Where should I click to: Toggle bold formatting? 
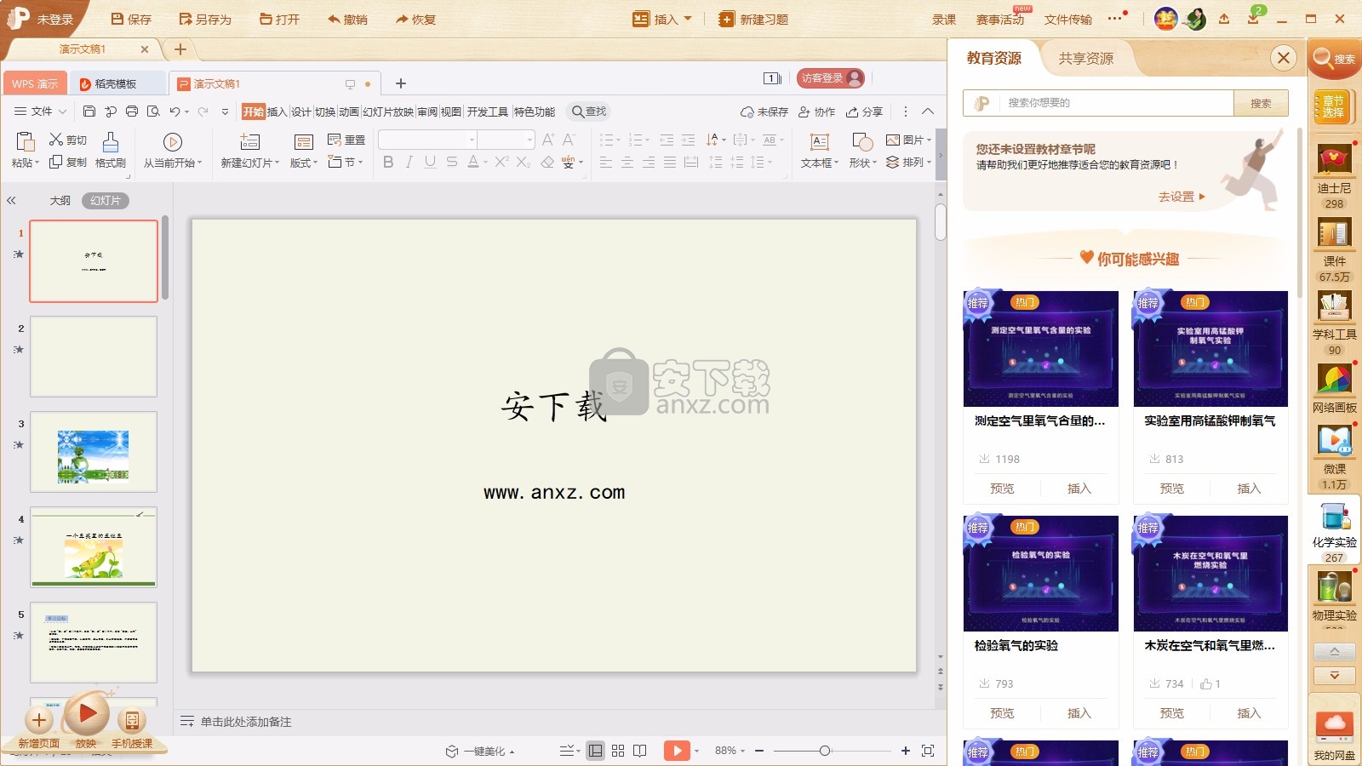tap(388, 162)
